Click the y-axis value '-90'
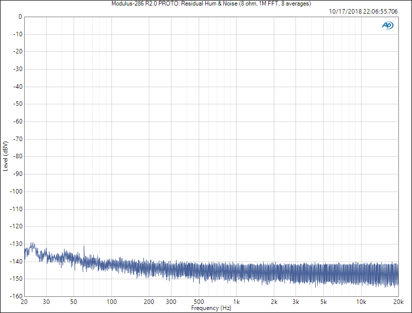The height and width of the screenshot is (313, 412). [x=18, y=174]
